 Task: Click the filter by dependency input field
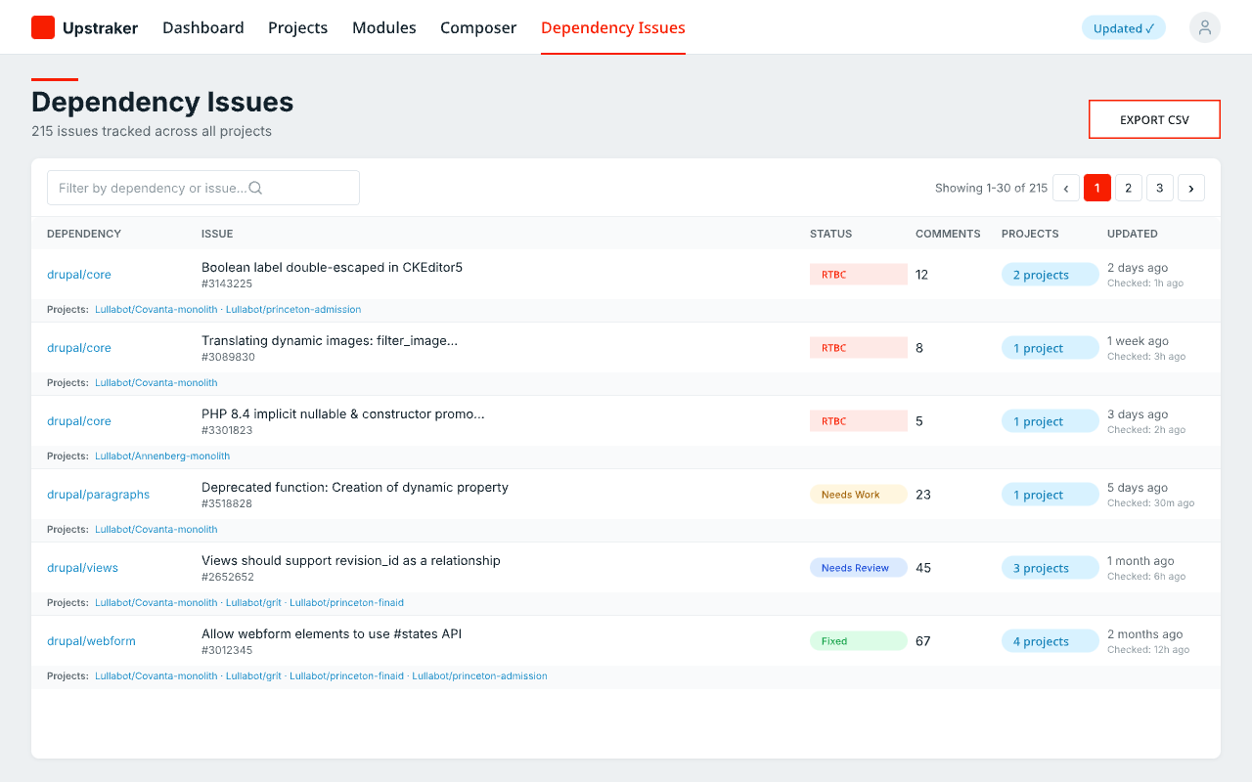point(147,188)
